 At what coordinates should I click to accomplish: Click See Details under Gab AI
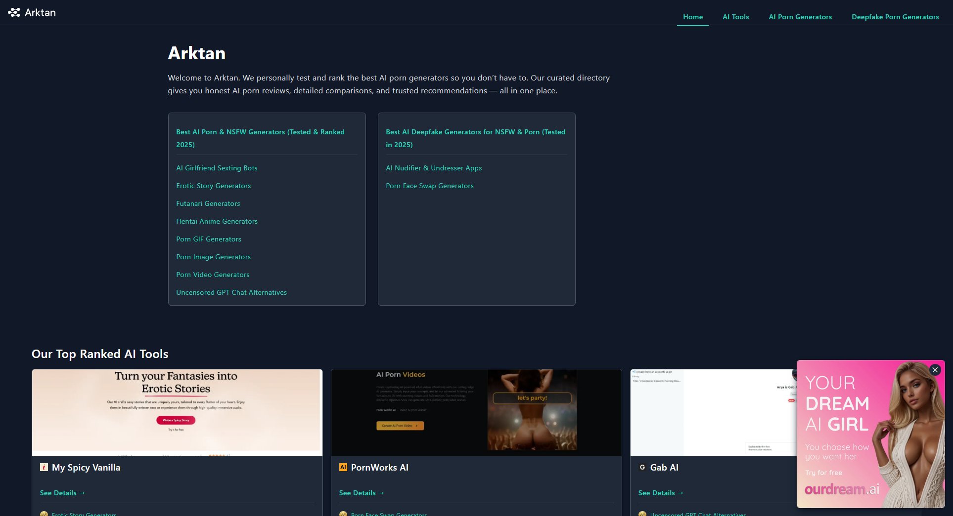coord(661,493)
